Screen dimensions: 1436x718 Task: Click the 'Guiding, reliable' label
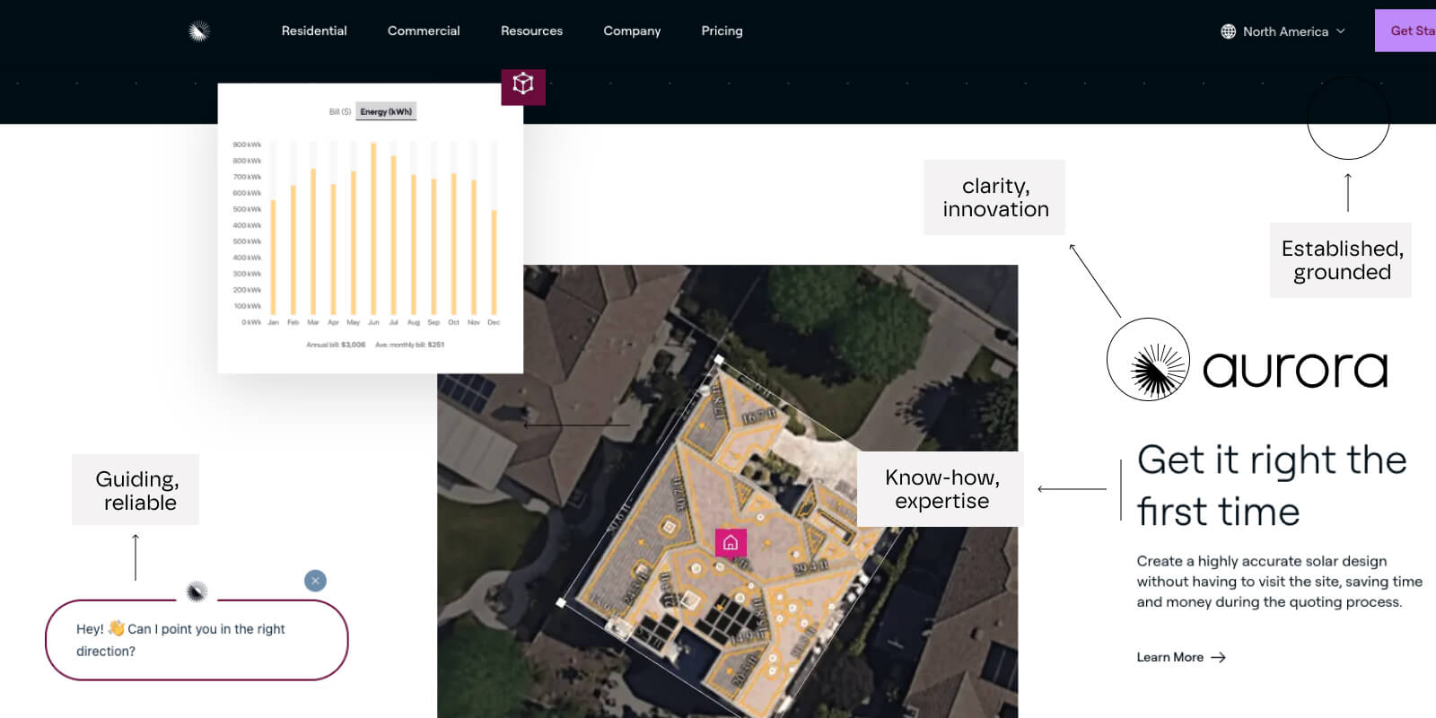[136, 490]
